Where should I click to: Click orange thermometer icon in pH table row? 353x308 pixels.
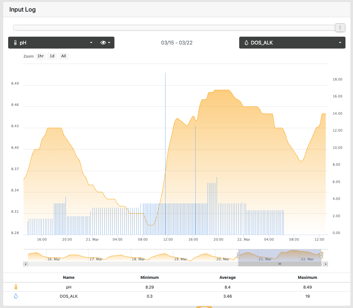click(x=16, y=287)
